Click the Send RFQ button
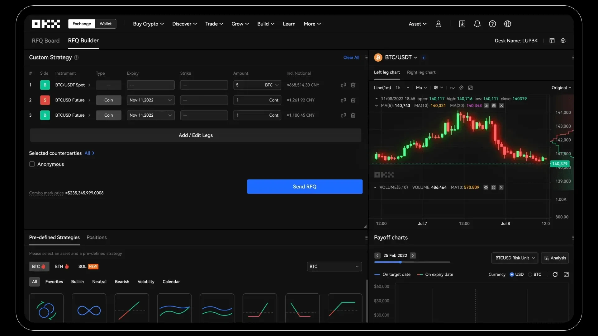Image resolution: width=598 pixels, height=336 pixels. pyautogui.click(x=304, y=187)
